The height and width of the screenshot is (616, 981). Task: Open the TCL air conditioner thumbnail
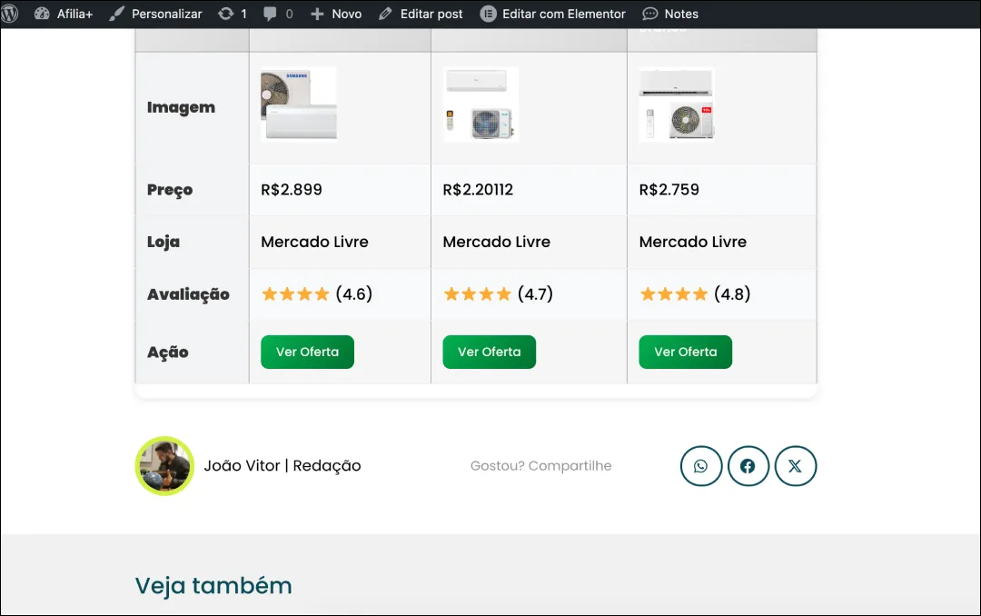(677, 104)
